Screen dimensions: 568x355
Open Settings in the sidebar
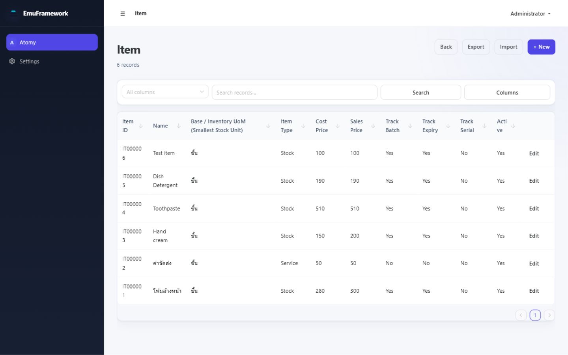52,61
